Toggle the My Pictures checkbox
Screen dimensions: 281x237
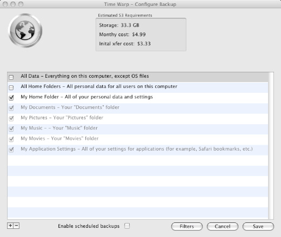pos(11,119)
